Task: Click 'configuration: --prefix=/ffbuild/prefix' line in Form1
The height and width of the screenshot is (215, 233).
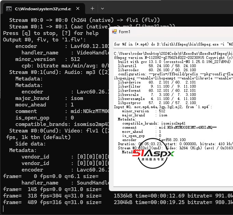Action: (175, 74)
